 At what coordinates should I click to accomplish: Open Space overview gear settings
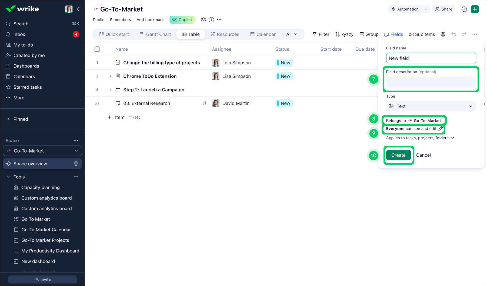click(76, 164)
